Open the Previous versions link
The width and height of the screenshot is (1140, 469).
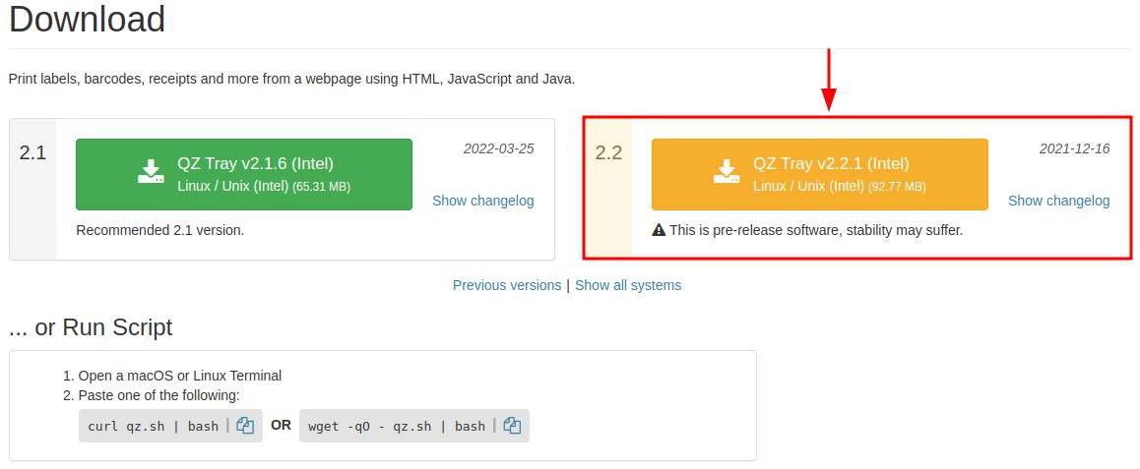pos(507,285)
